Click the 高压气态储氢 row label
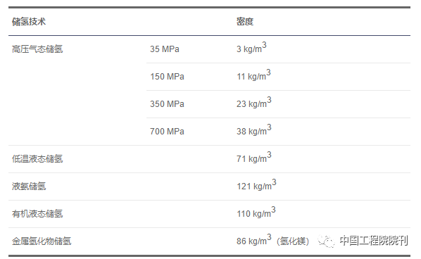 pyautogui.click(x=37, y=49)
